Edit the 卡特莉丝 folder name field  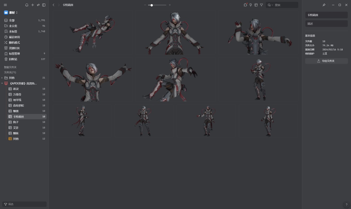click(326, 15)
